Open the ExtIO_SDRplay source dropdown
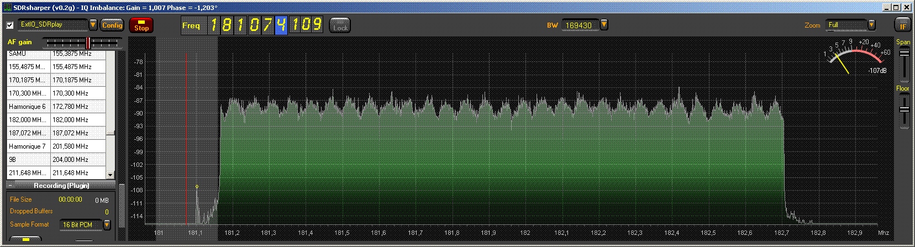The width and height of the screenshot is (915, 247). [93, 25]
